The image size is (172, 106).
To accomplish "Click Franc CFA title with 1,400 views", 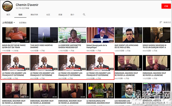I will [x=14, y=74].
